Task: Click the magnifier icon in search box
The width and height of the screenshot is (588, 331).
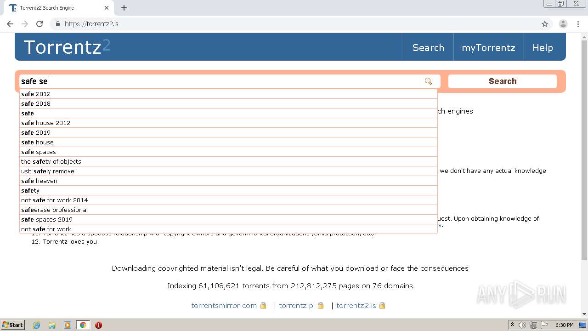Action: (428, 81)
